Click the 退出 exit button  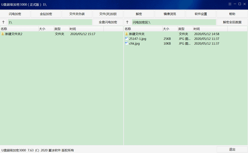tap(232, 149)
